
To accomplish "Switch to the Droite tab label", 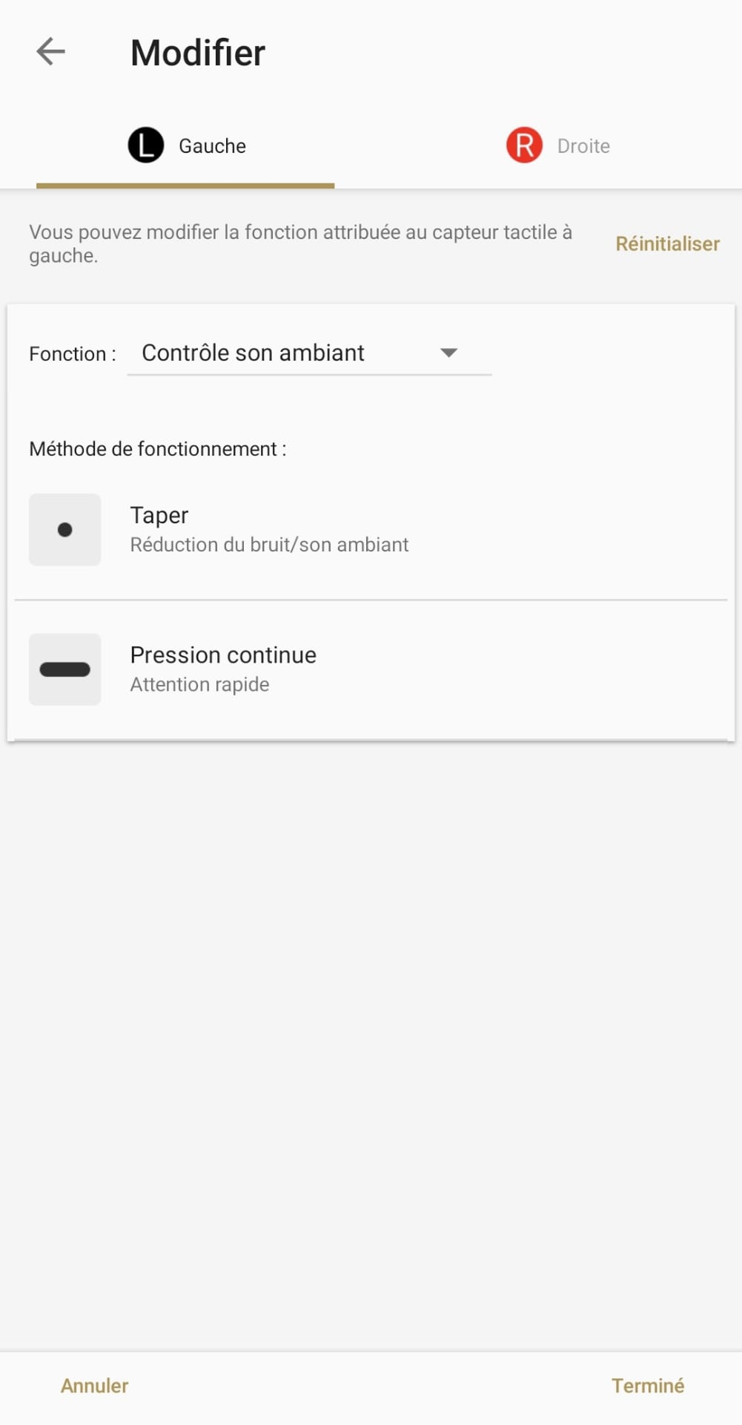I will 583,146.
